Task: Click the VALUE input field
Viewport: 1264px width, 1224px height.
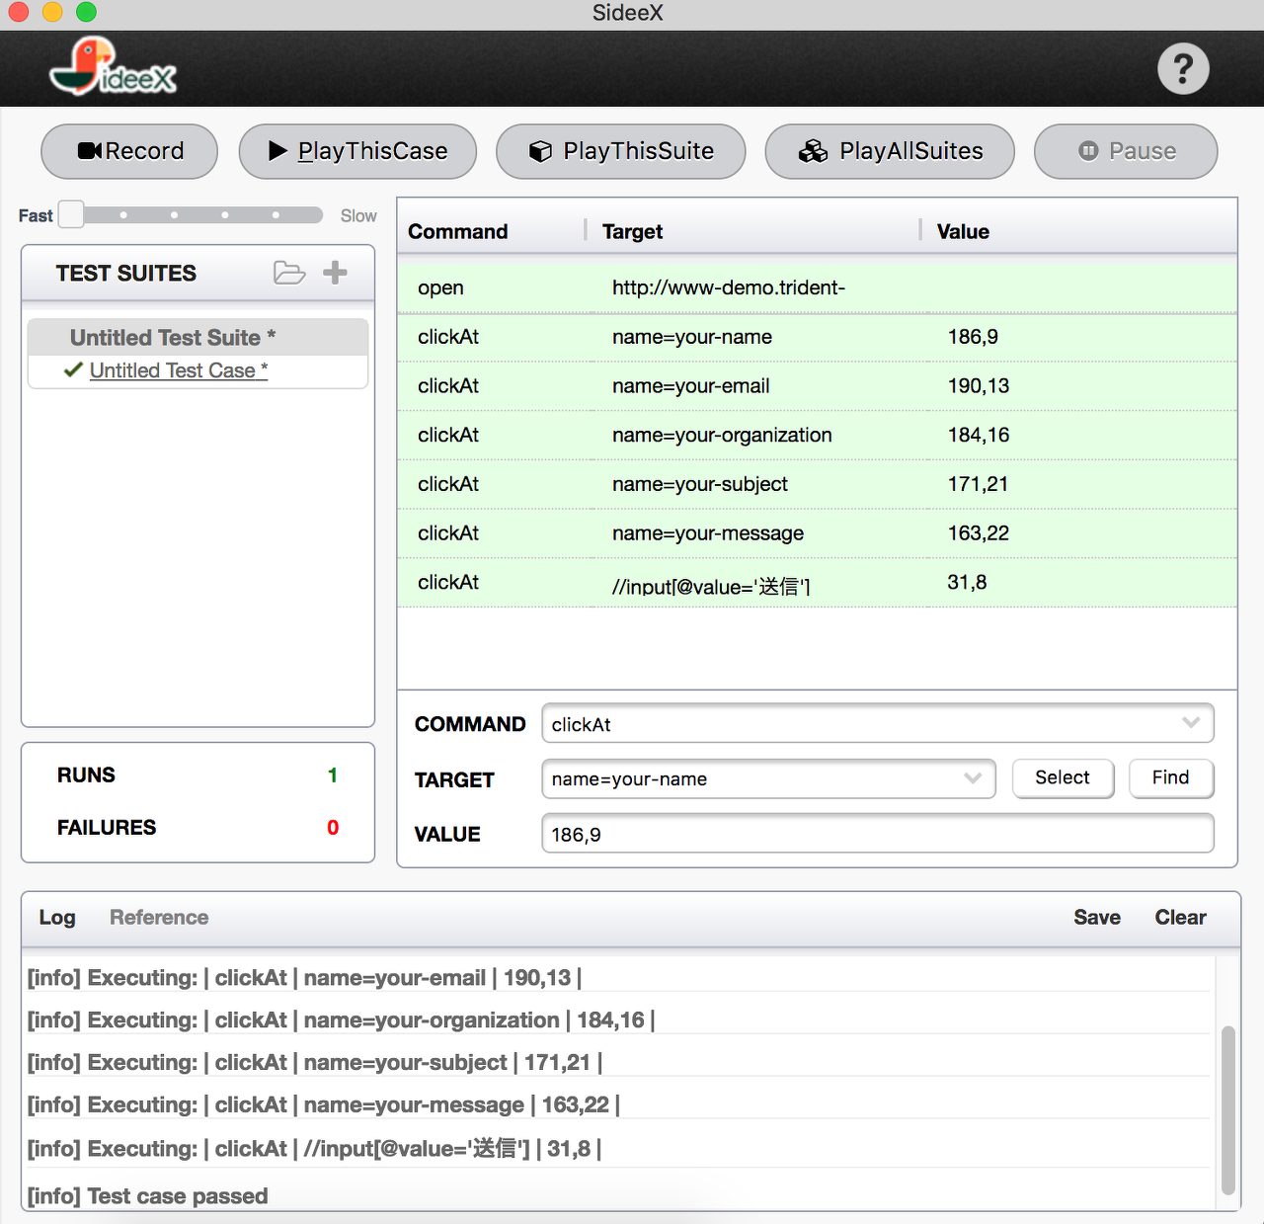Action: 877,834
